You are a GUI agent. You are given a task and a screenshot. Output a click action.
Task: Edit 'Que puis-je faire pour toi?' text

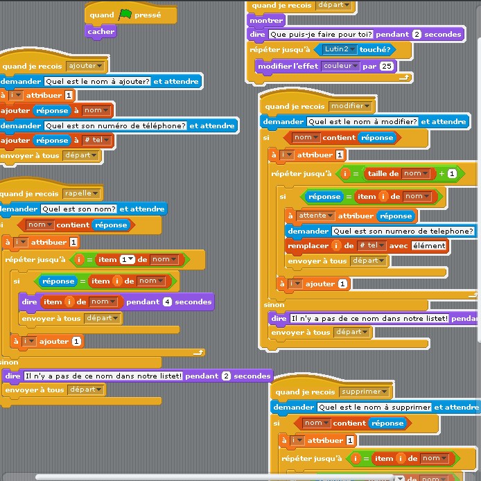pyautogui.click(x=321, y=34)
